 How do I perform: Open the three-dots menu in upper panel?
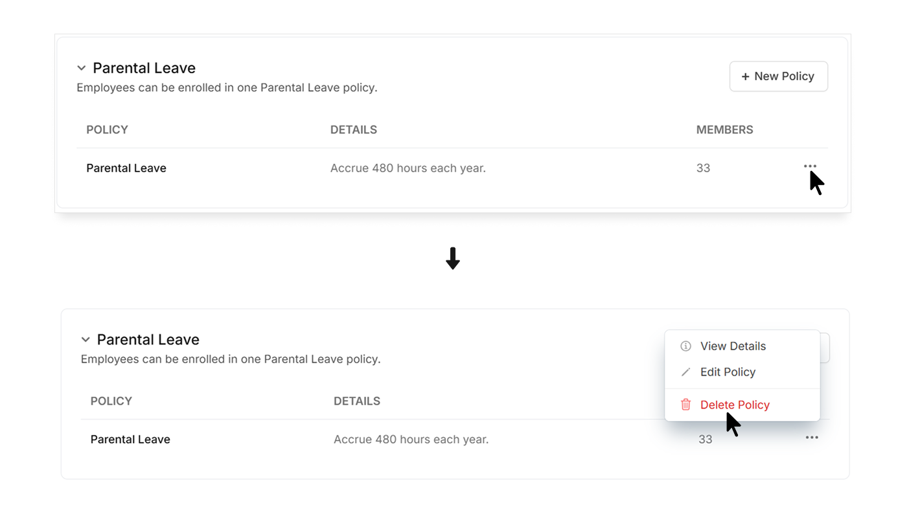[810, 166]
